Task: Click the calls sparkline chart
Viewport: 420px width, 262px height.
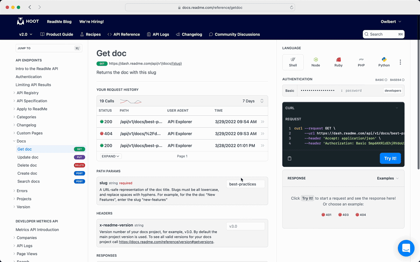Action: pos(131,101)
